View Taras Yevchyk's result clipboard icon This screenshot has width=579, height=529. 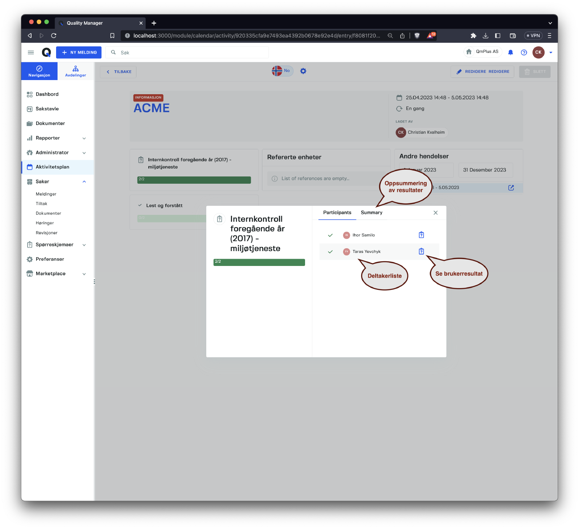(x=421, y=251)
